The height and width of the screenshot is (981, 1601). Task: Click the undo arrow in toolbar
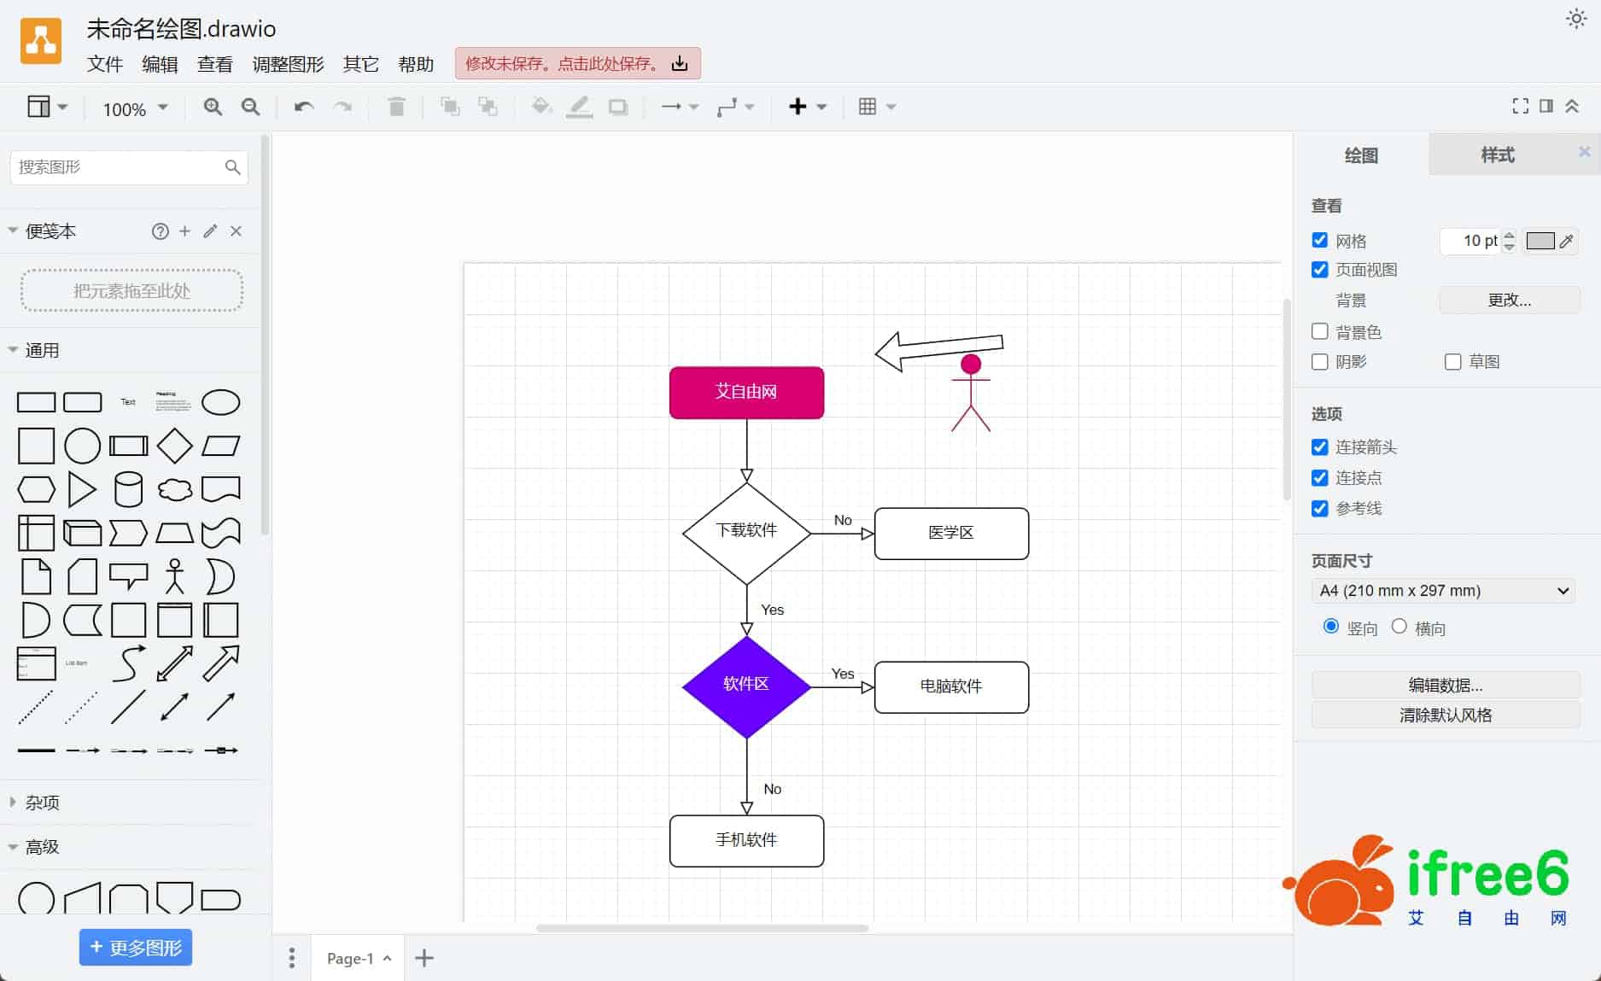tap(303, 107)
